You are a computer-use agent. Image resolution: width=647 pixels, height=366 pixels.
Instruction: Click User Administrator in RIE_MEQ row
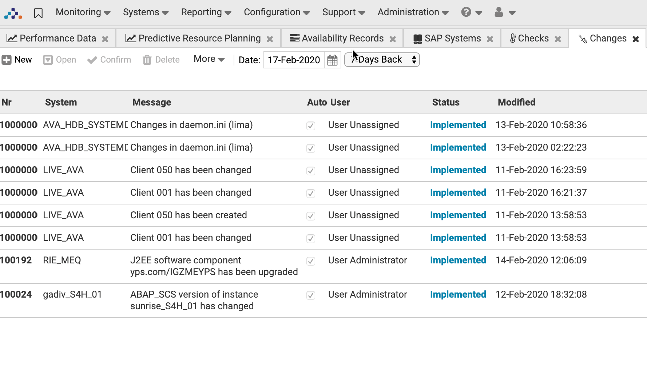(x=368, y=260)
